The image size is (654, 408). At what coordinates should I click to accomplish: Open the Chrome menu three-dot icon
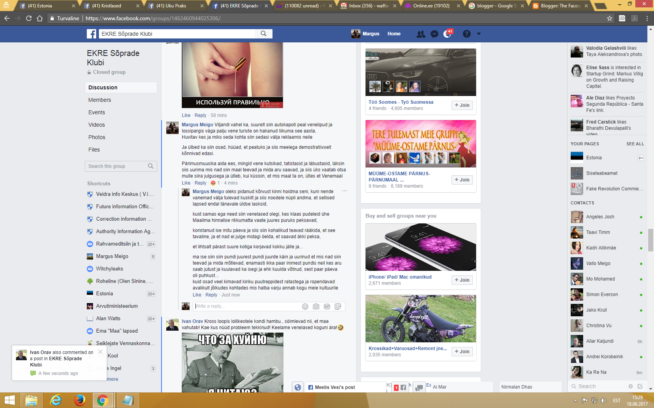[x=647, y=18]
